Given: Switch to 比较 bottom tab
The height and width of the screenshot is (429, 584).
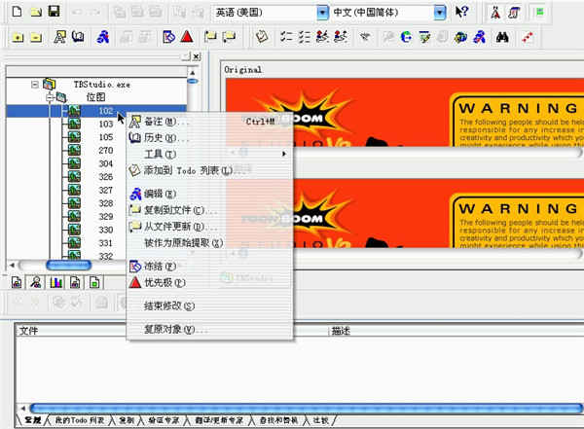Looking at the screenshot, I should pos(320,420).
